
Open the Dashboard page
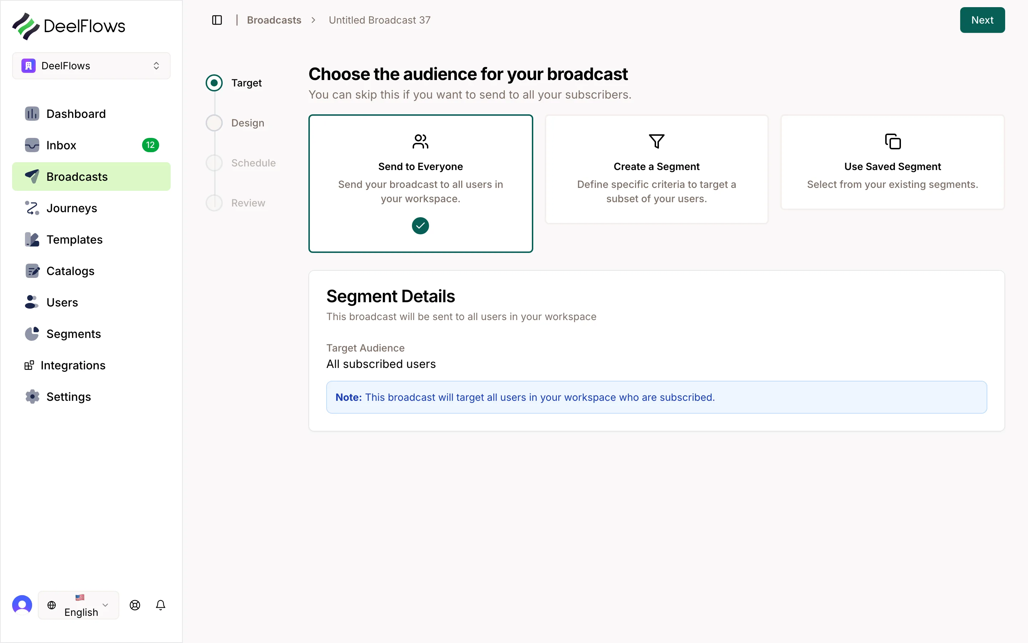(x=91, y=114)
